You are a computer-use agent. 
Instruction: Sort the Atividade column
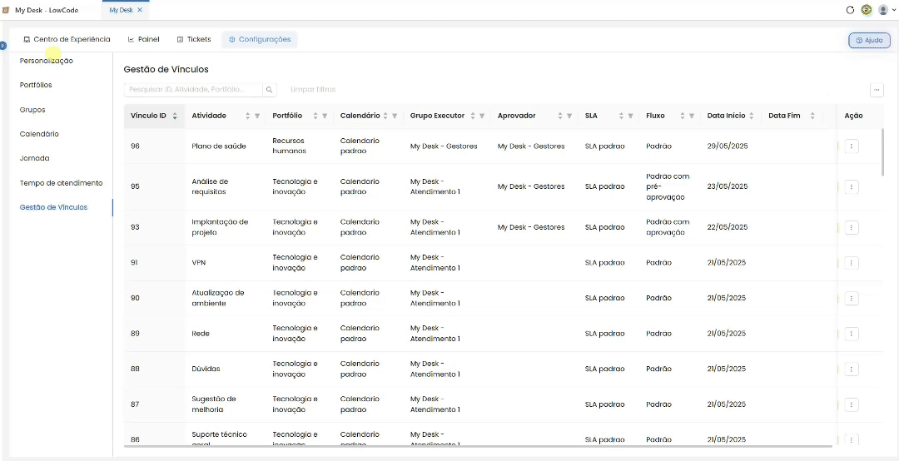coord(248,116)
